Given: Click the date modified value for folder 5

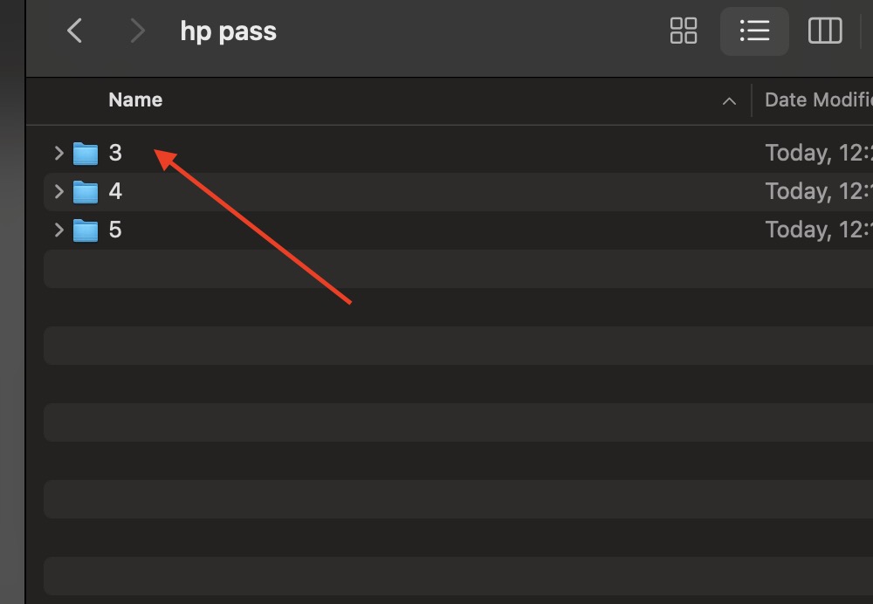Looking at the screenshot, I should pyautogui.click(x=818, y=230).
